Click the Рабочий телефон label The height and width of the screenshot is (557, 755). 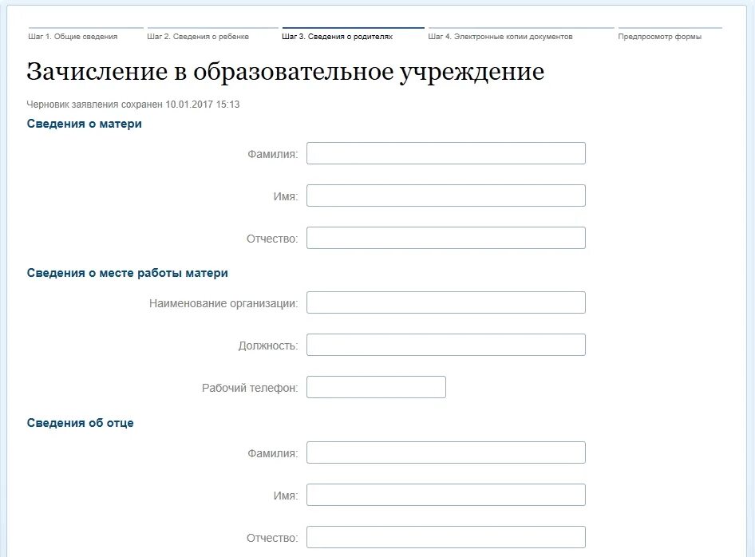point(250,388)
